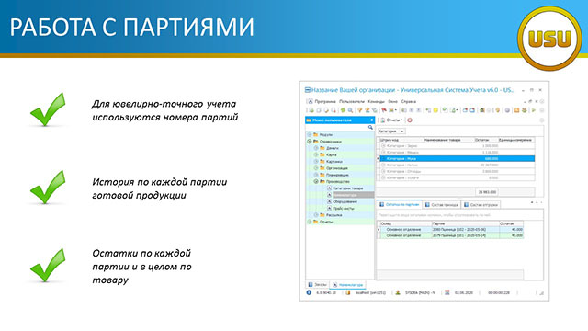Click the magnifier search icon in main toolbar
This screenshot has height=331, width=588.
point(350,110)
